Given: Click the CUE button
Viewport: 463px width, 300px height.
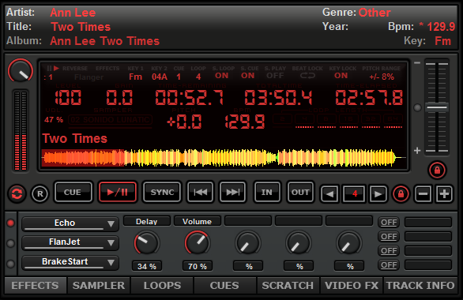Looking at the screenshot, I should tap(73, 192).
